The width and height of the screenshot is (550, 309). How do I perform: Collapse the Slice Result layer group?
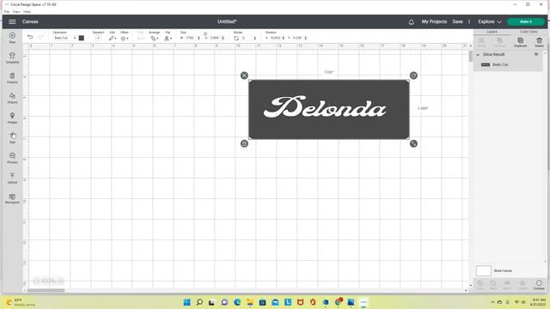point(478,55)
